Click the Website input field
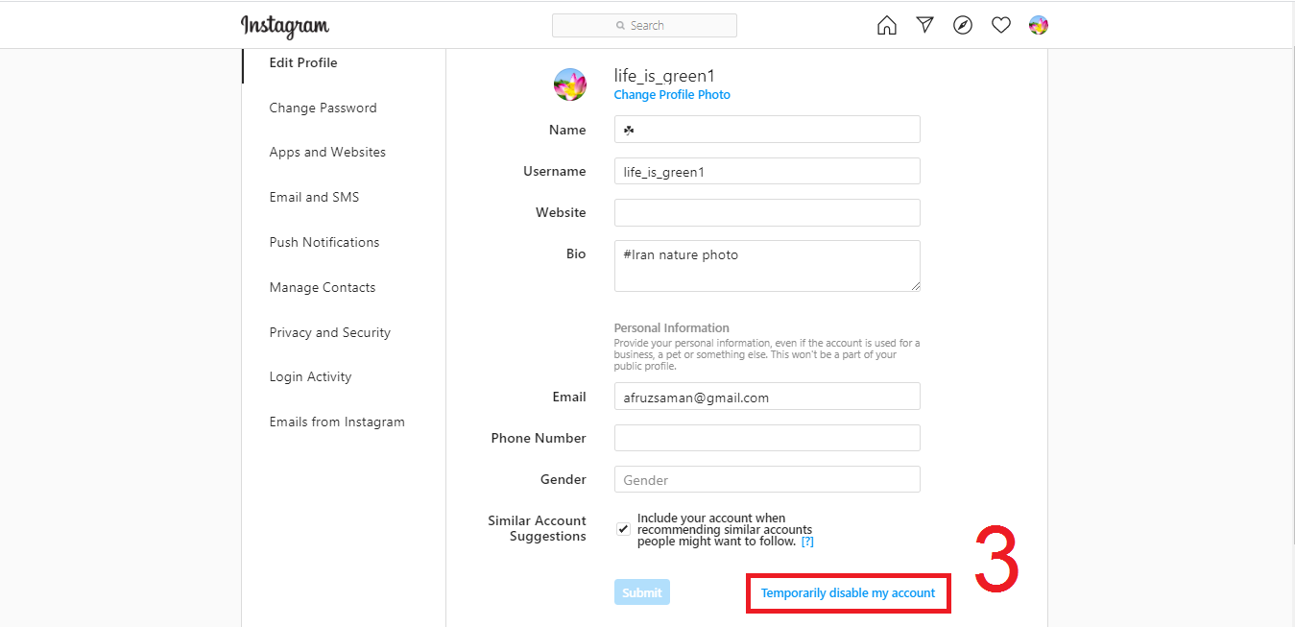The width and height of the screenshot is (1295, 627). [767, 212]
